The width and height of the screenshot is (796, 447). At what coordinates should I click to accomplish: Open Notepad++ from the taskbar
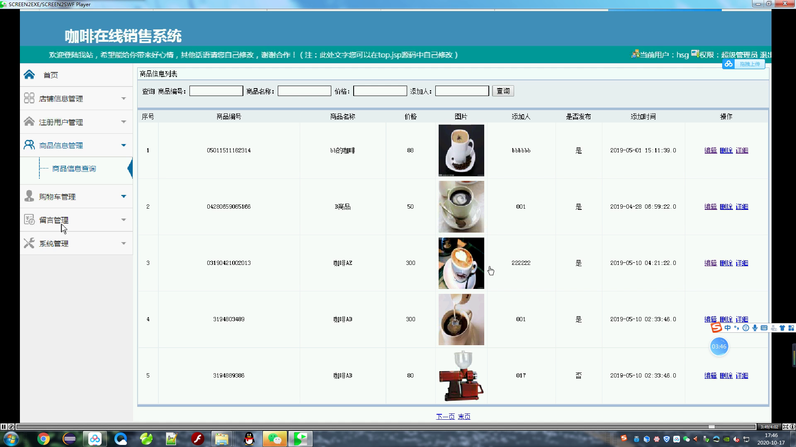tap(172, 439)
